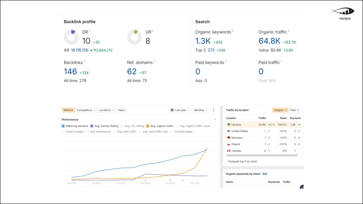Image resolution: width=363 pixels, height=204 pixels.
Task: Open the Ref. domains info icon
Action: (154, 61)
